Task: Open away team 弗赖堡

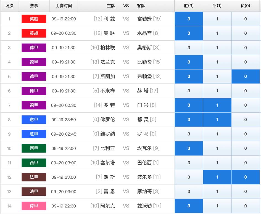Action: 144,76
